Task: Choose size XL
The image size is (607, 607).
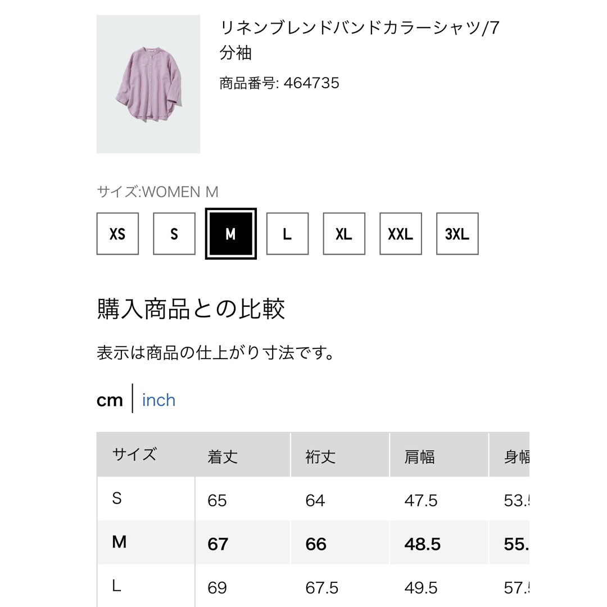Action: click(x=344, y=233)
